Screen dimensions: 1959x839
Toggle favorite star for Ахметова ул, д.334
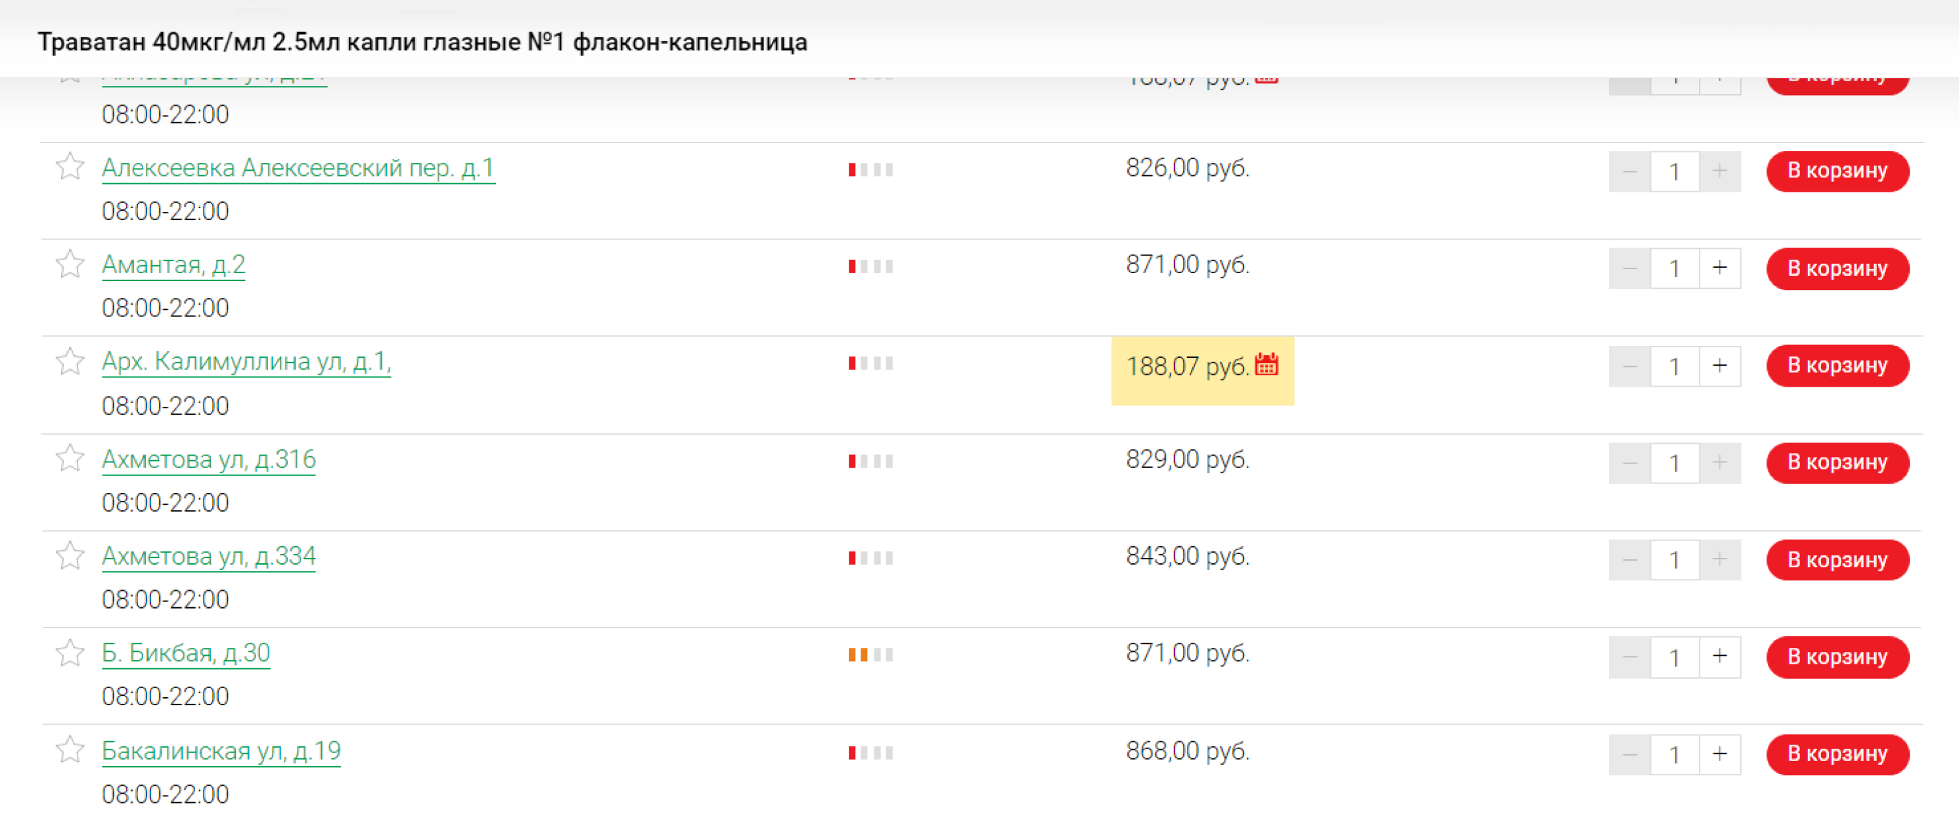[70, 555]
